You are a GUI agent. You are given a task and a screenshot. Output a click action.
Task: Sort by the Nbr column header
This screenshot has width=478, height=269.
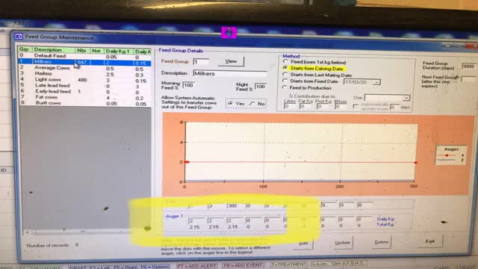(x=82, y=50)
